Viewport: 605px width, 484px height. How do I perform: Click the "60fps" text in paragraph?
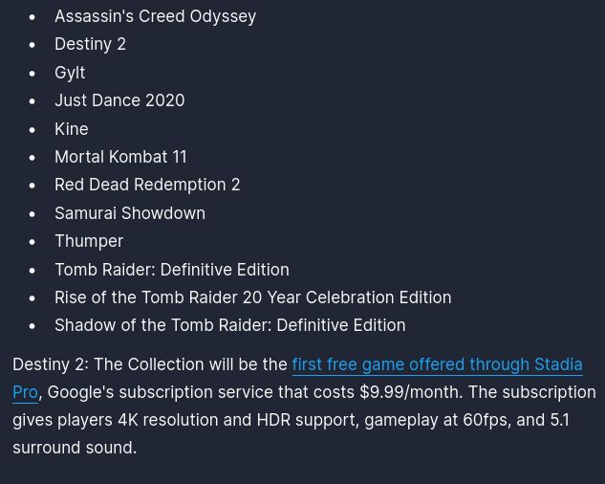click(485, 420)
